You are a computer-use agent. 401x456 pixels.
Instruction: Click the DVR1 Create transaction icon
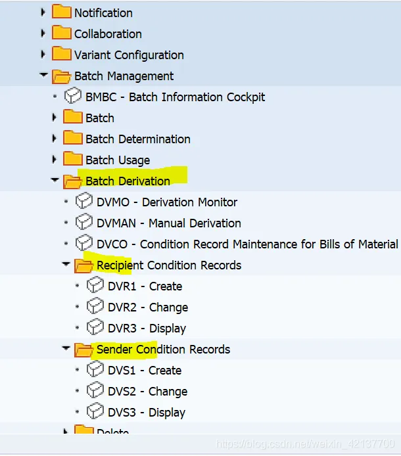(95, 286)
